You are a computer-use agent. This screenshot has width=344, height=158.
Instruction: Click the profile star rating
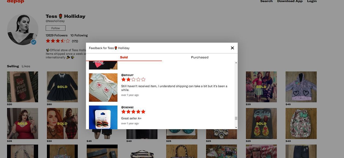[x=58, y=41]
